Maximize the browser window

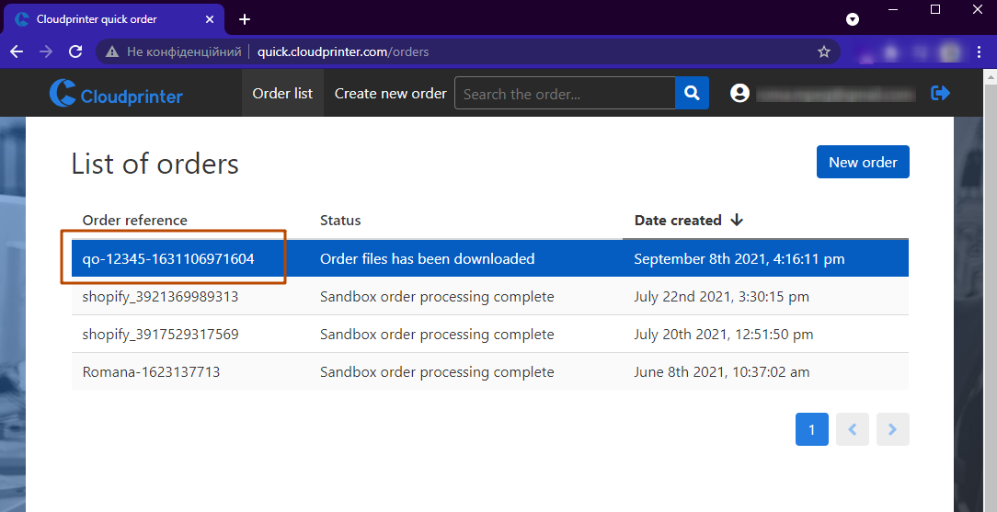pyautogui.click(x=935, y=9)
